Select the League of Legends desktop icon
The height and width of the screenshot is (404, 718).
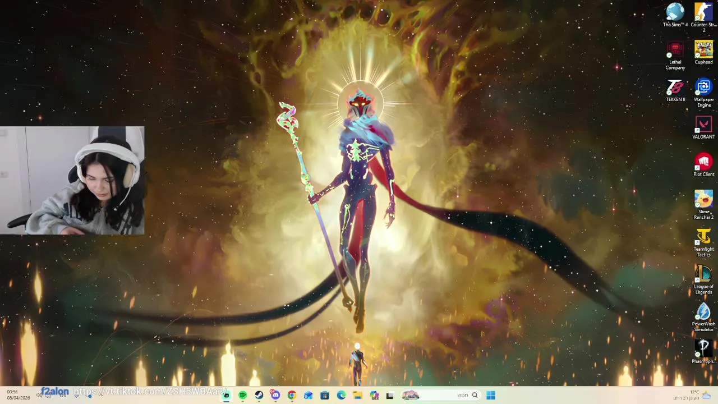pos(703,280)
